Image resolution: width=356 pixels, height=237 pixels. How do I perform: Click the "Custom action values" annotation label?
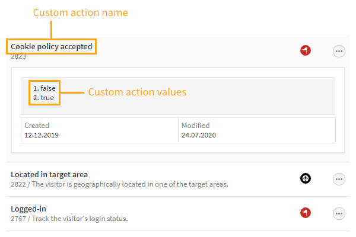tap(137, 92)
